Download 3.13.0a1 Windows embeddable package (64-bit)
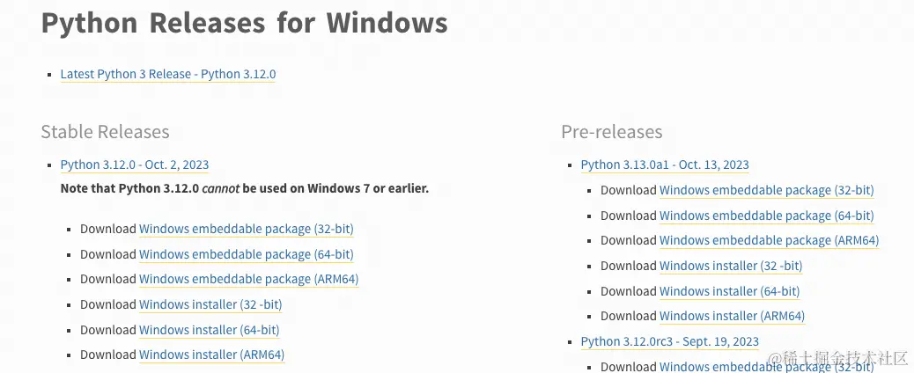The width and height of the screenshot is (914, 373). 767,216
